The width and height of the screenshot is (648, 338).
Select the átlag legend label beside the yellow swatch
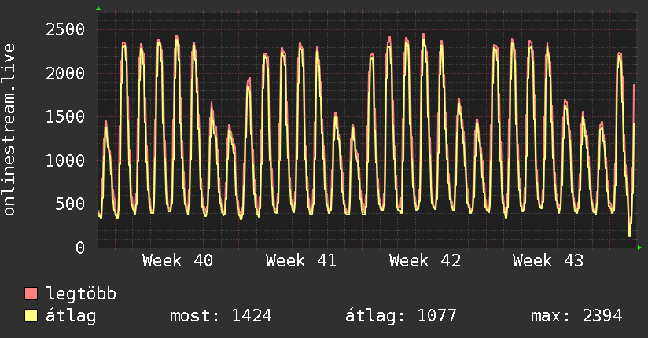point(71,316)
